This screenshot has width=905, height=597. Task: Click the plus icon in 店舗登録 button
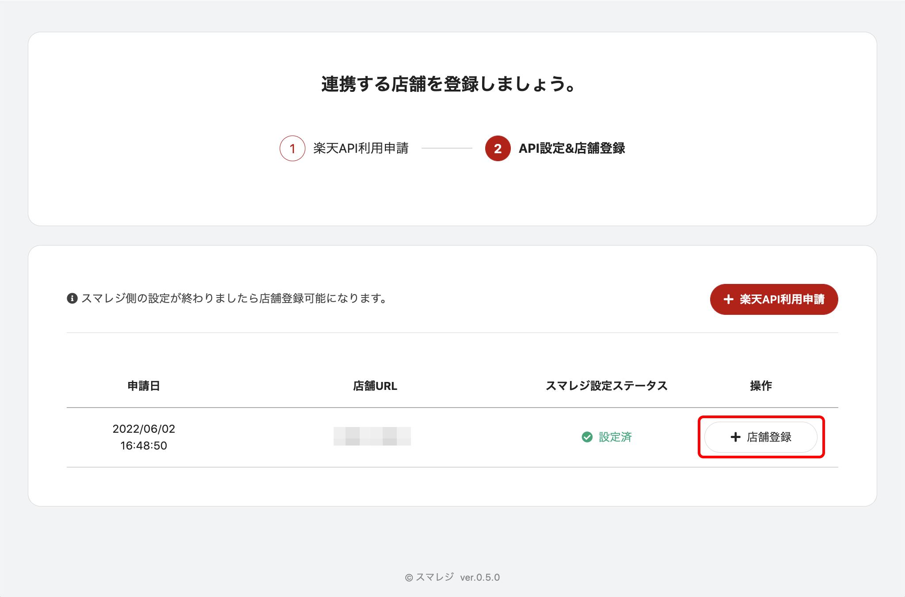click(x=735, y=437)
